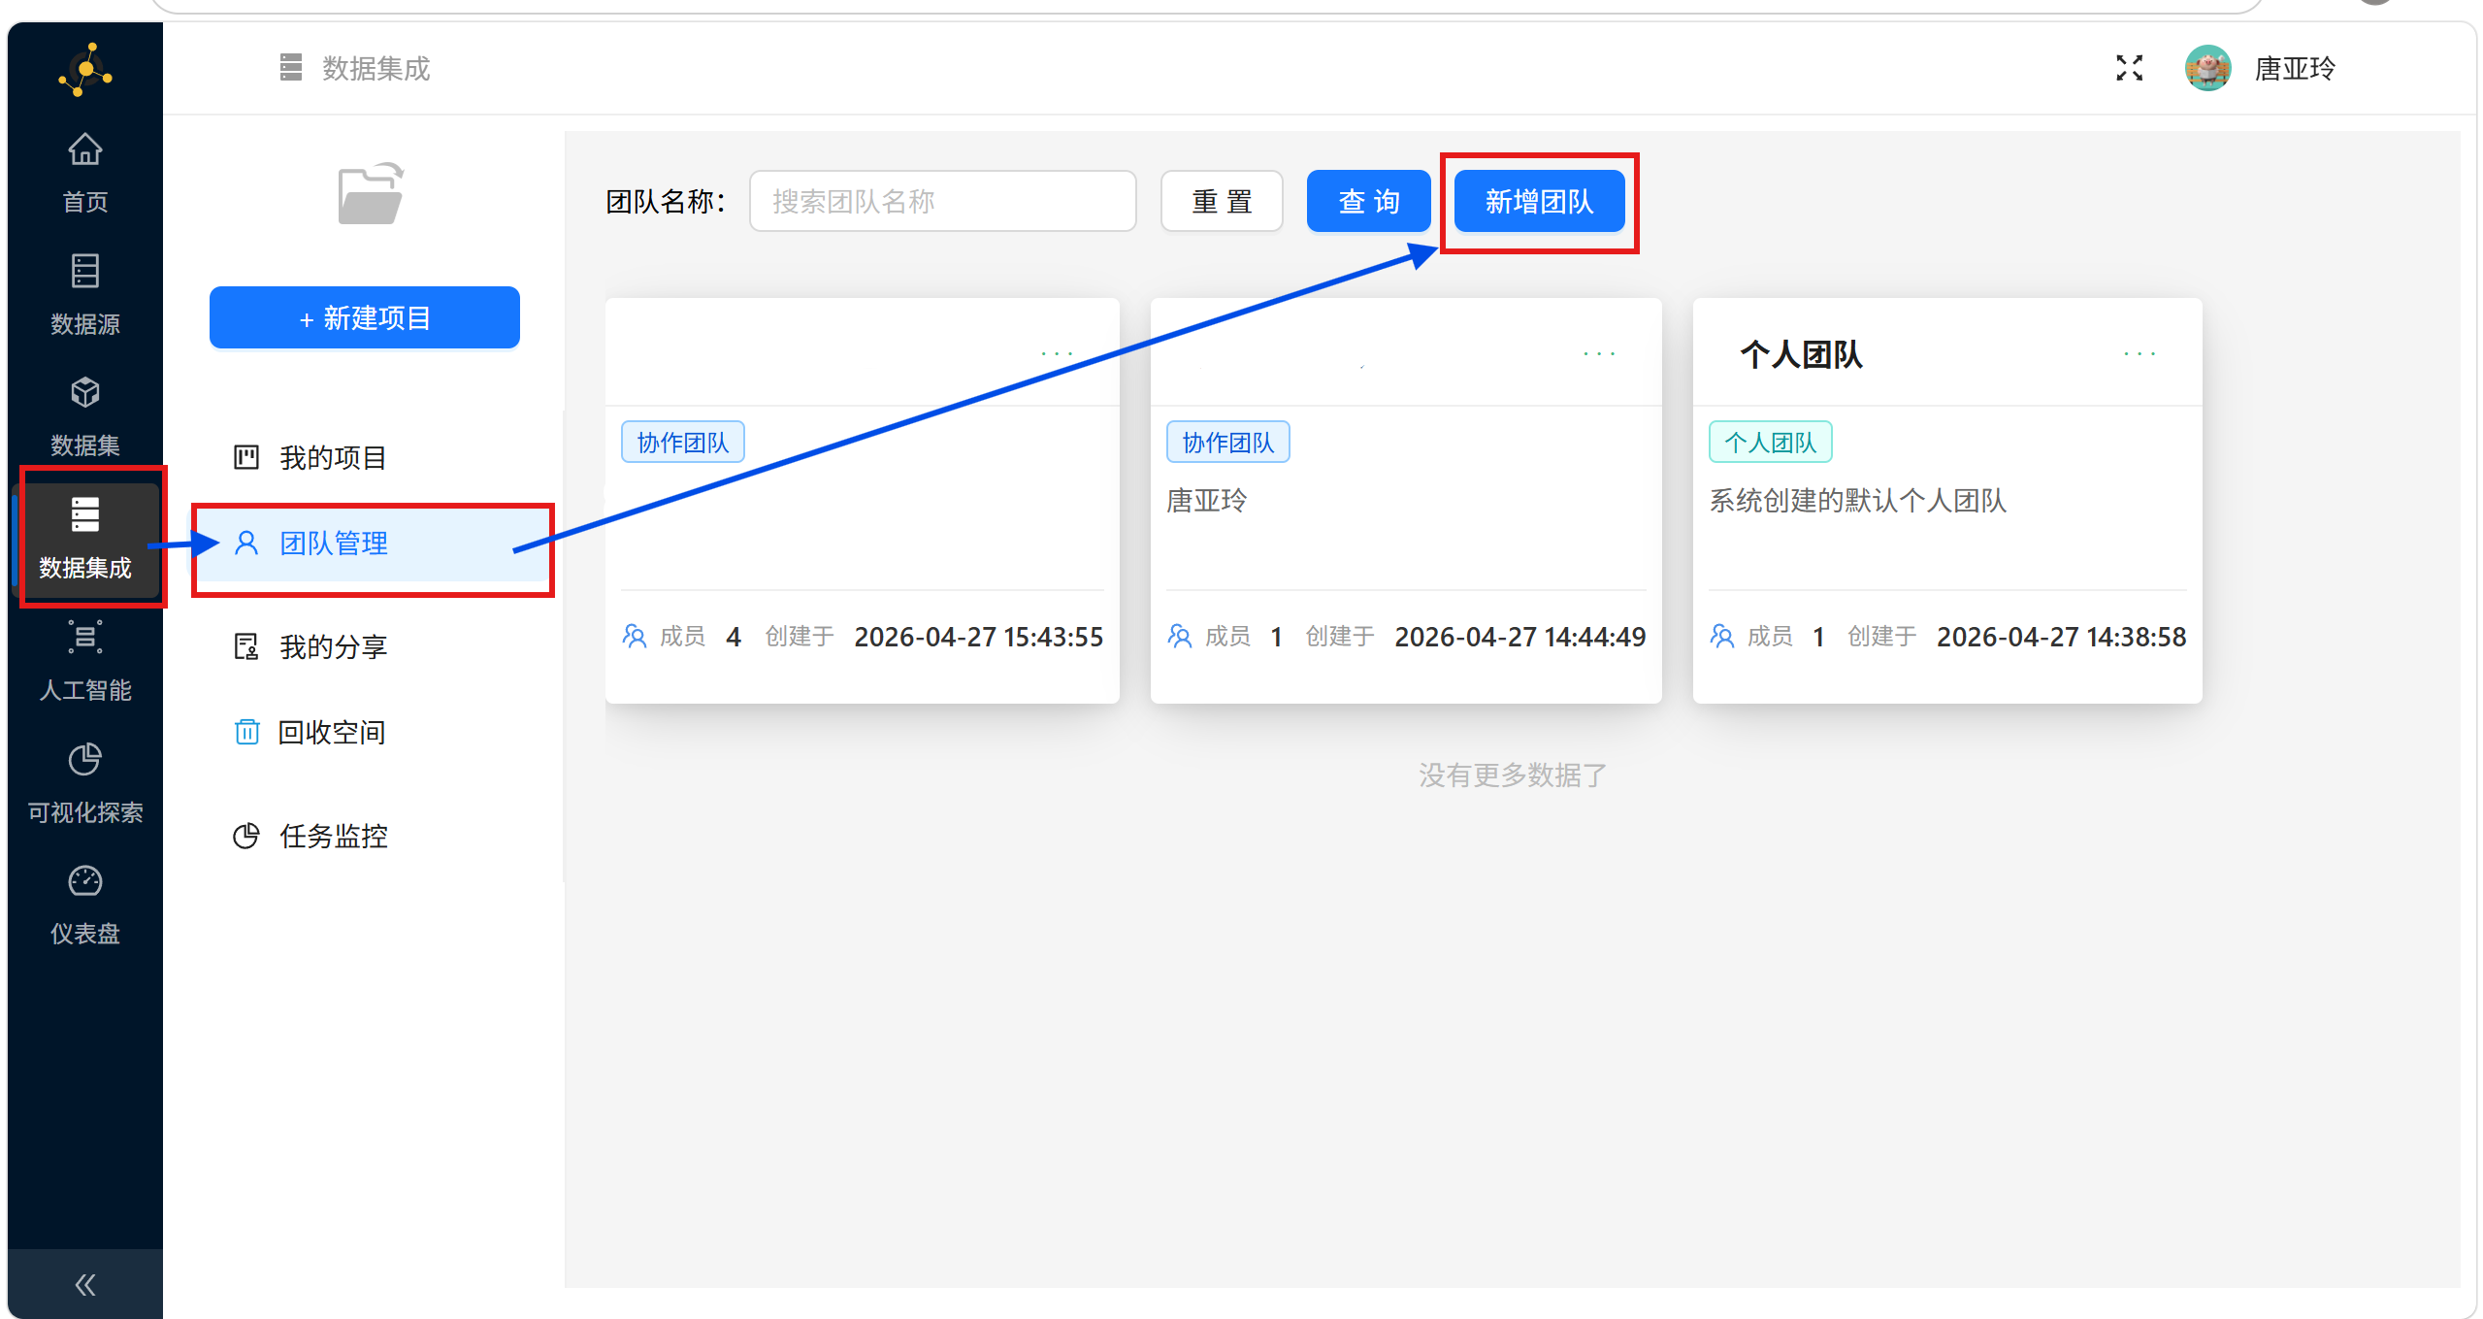Open 个人团队 card more options

[2139, 354]
